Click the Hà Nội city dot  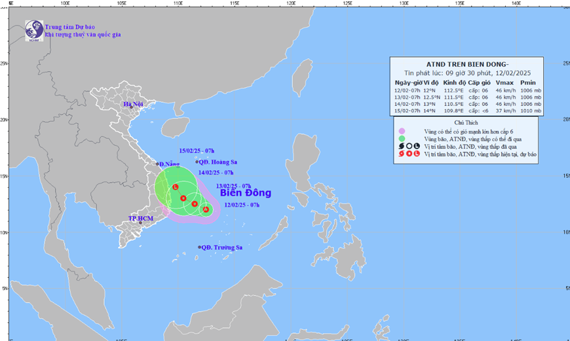click(132, 107)
